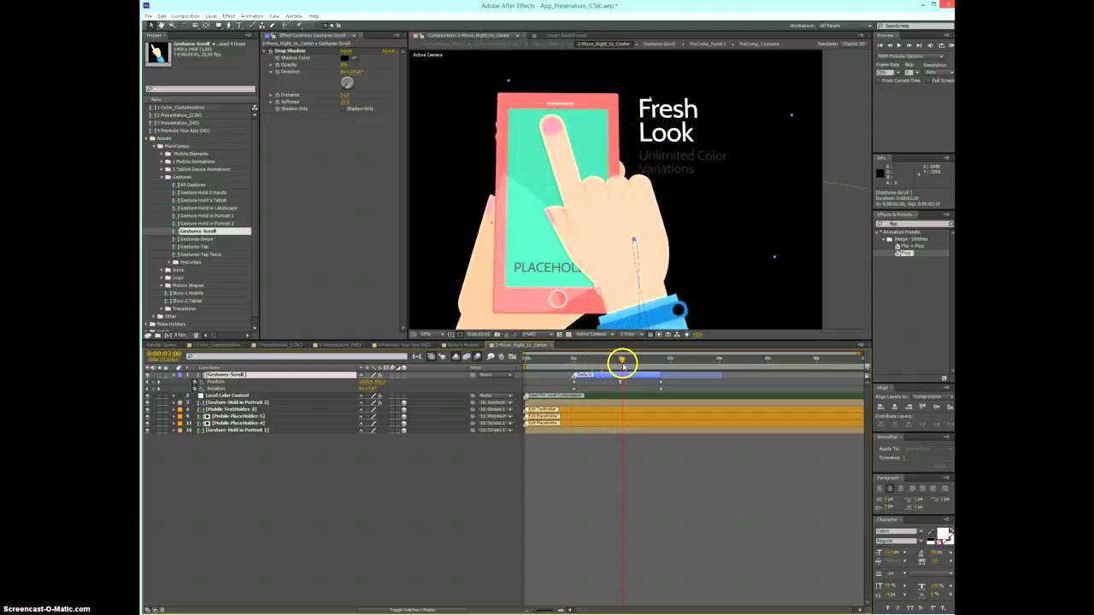Open the Graph Editor in timeline
The height and width of the screenshot is (615, 1094).
(512, 356)
